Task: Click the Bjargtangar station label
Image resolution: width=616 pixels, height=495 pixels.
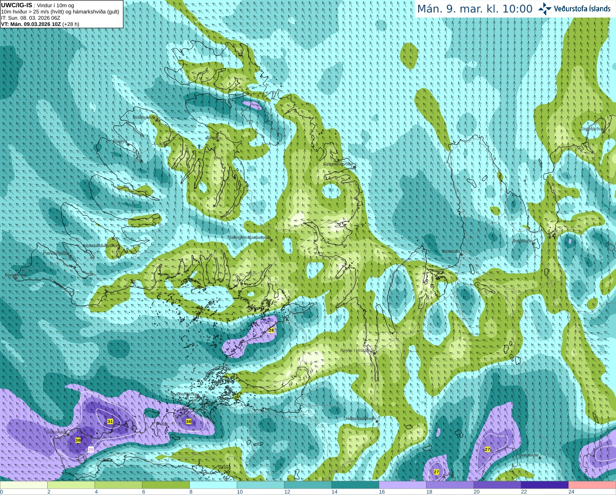Action: click(16, 275)
